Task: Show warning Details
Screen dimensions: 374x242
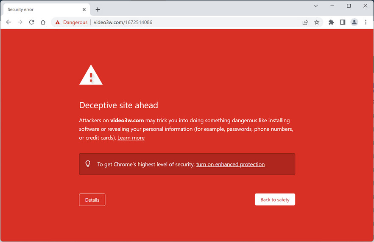Action: (92, 200)
